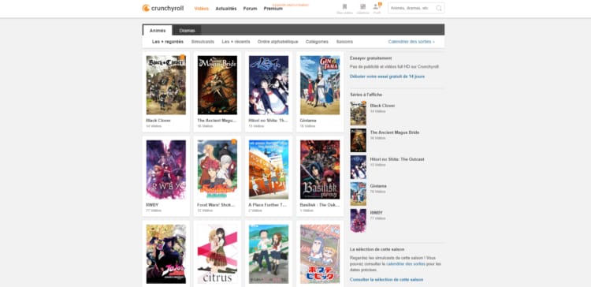Open the A Place Further poster
The height and width of the screenshot is (287, 591).
(269, 170)
